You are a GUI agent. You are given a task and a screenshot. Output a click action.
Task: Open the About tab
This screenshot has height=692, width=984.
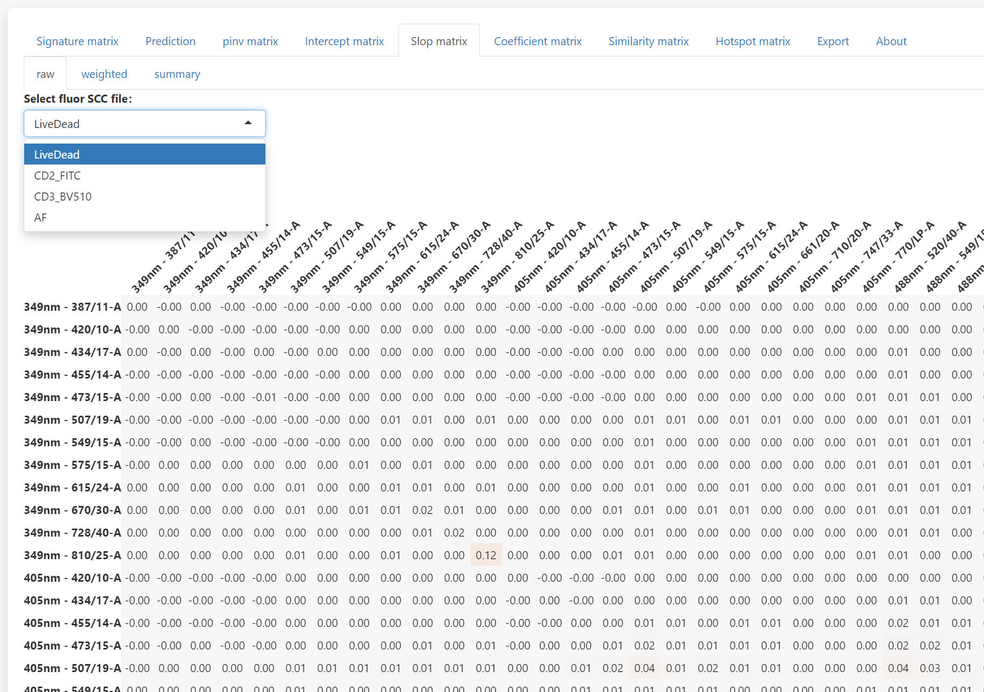[891, 41]
